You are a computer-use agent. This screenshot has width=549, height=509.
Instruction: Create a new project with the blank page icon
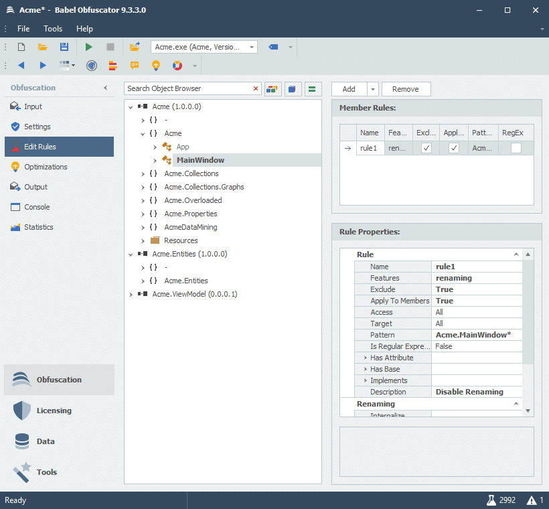[x=21, y=47]
